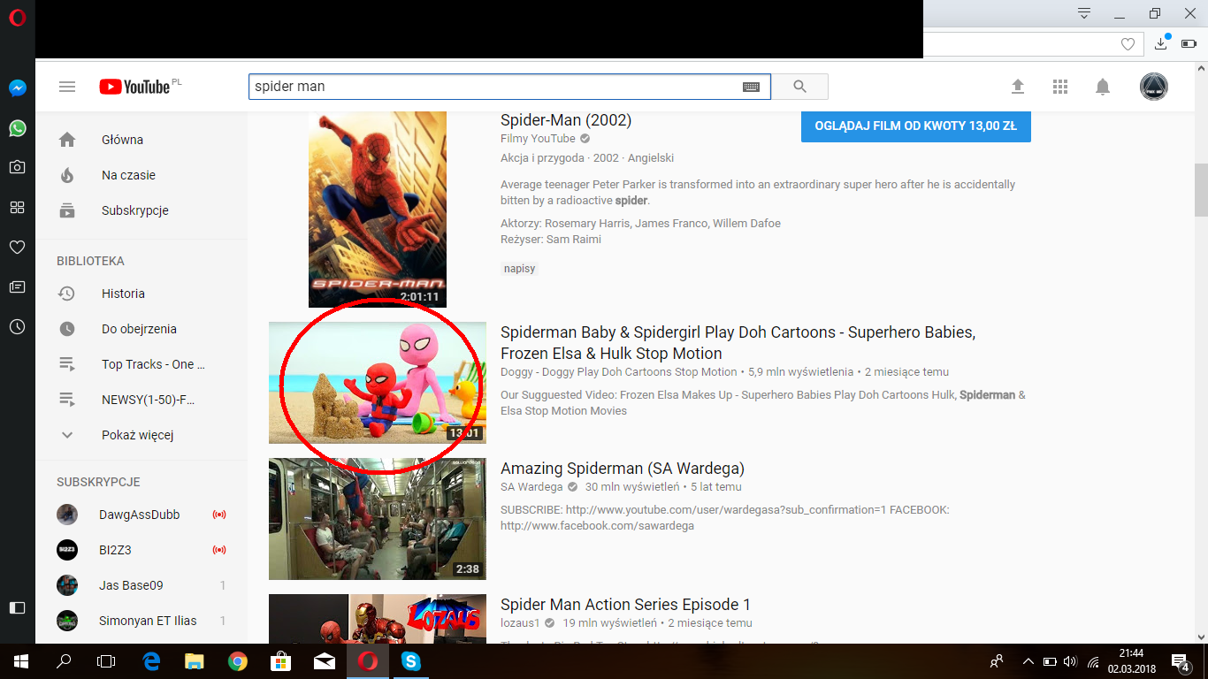Screen dimensions: 1208x679
Task: Open the Filmy YouTube channel link
Action: click(x=538, y=139)
